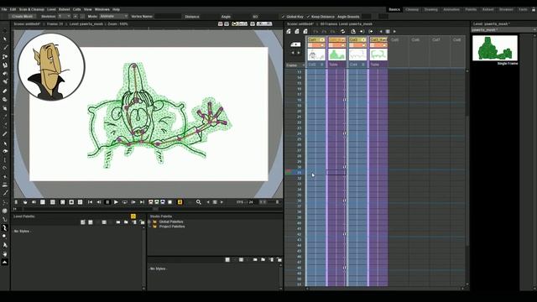
Task: Jump to first frame in viewer
Action: tap(90, 202)
